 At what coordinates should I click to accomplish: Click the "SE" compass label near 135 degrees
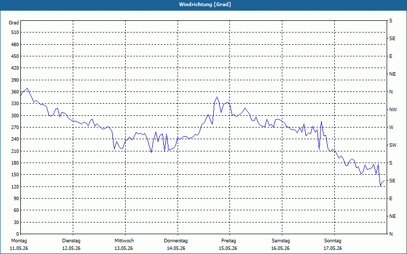[392, 181]
